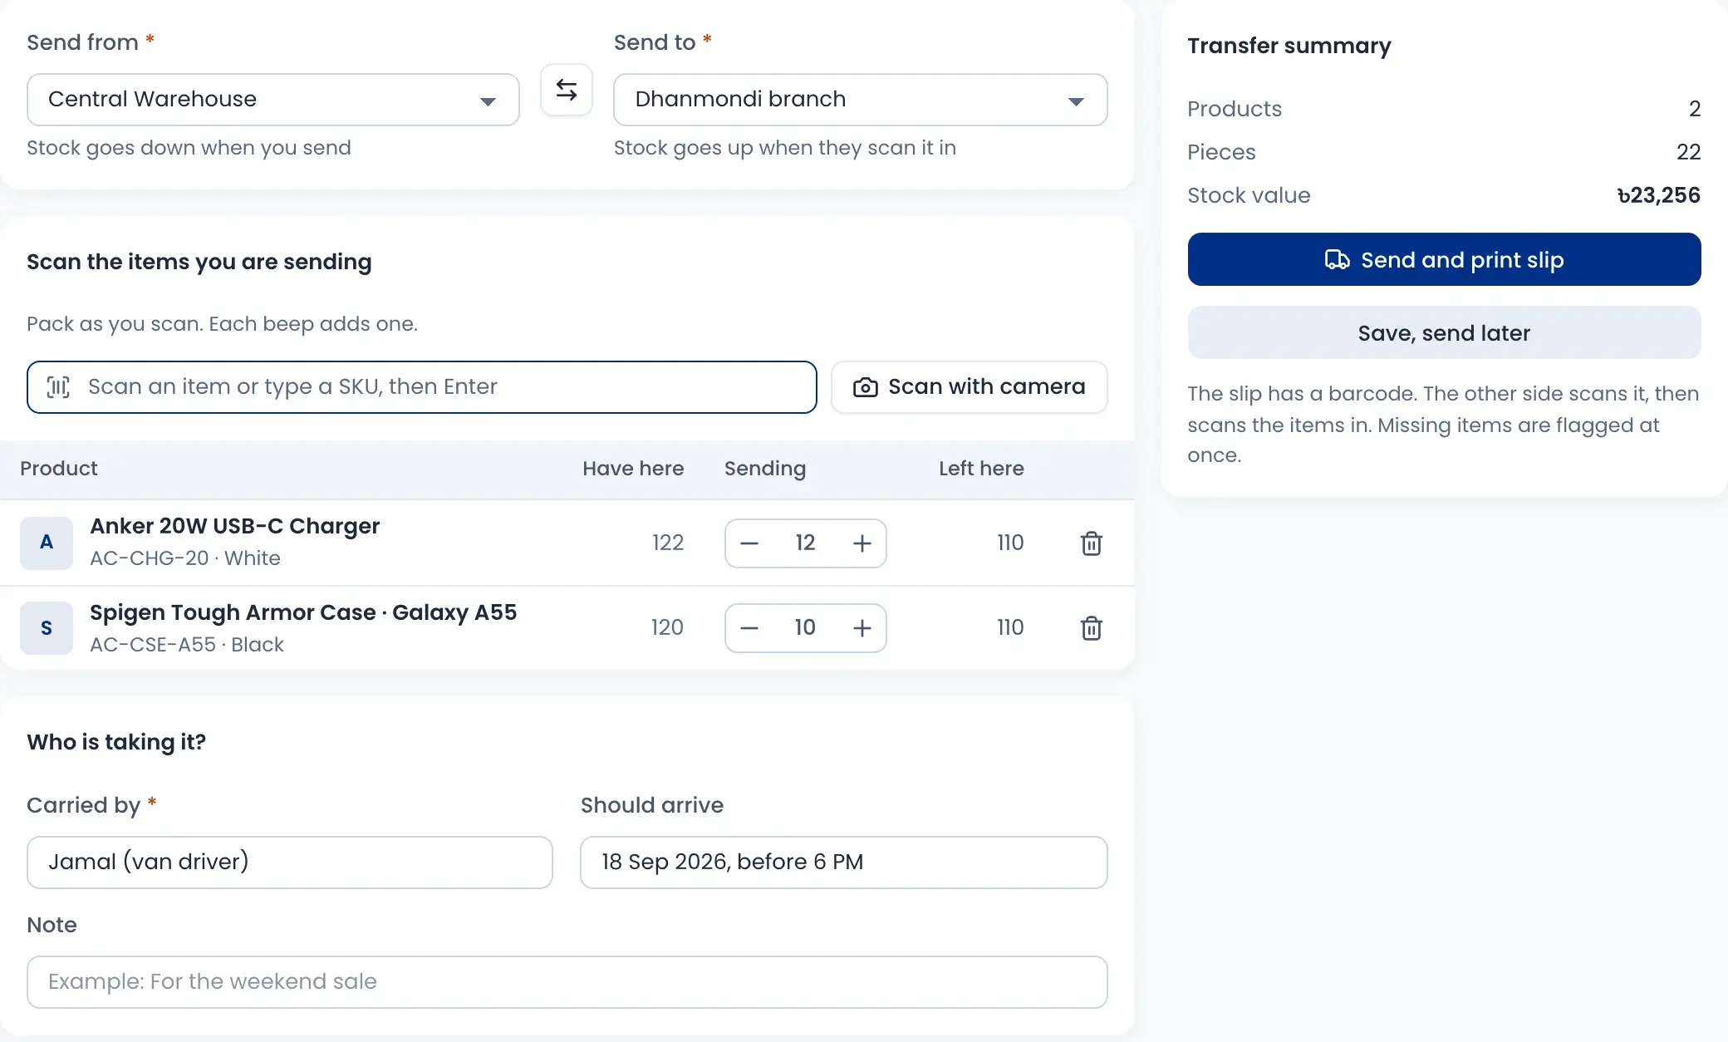Increase Anker charger sending quantity by one

(862, 543)
